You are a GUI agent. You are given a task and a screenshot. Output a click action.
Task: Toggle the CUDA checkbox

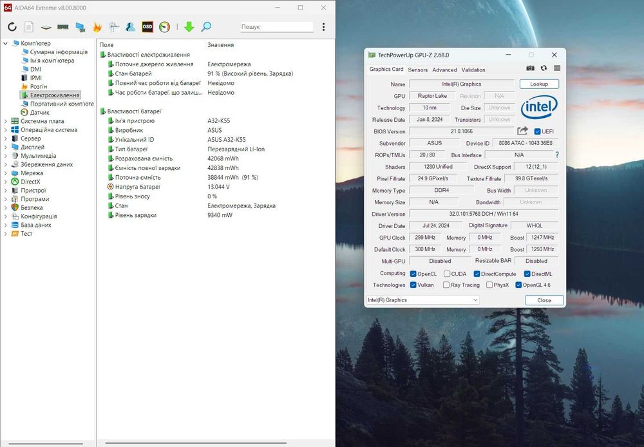point(446,274)
